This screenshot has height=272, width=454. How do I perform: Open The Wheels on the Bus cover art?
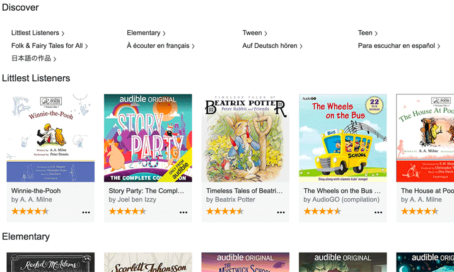[343, 138]
